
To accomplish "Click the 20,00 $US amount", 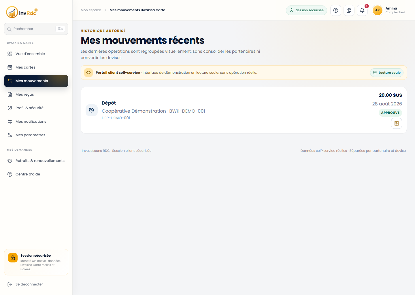I will point(390,95).
